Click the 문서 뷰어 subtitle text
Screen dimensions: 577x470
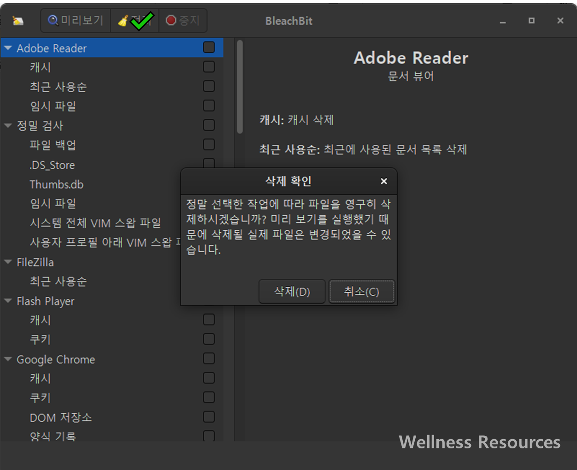(x=411, y=76)
